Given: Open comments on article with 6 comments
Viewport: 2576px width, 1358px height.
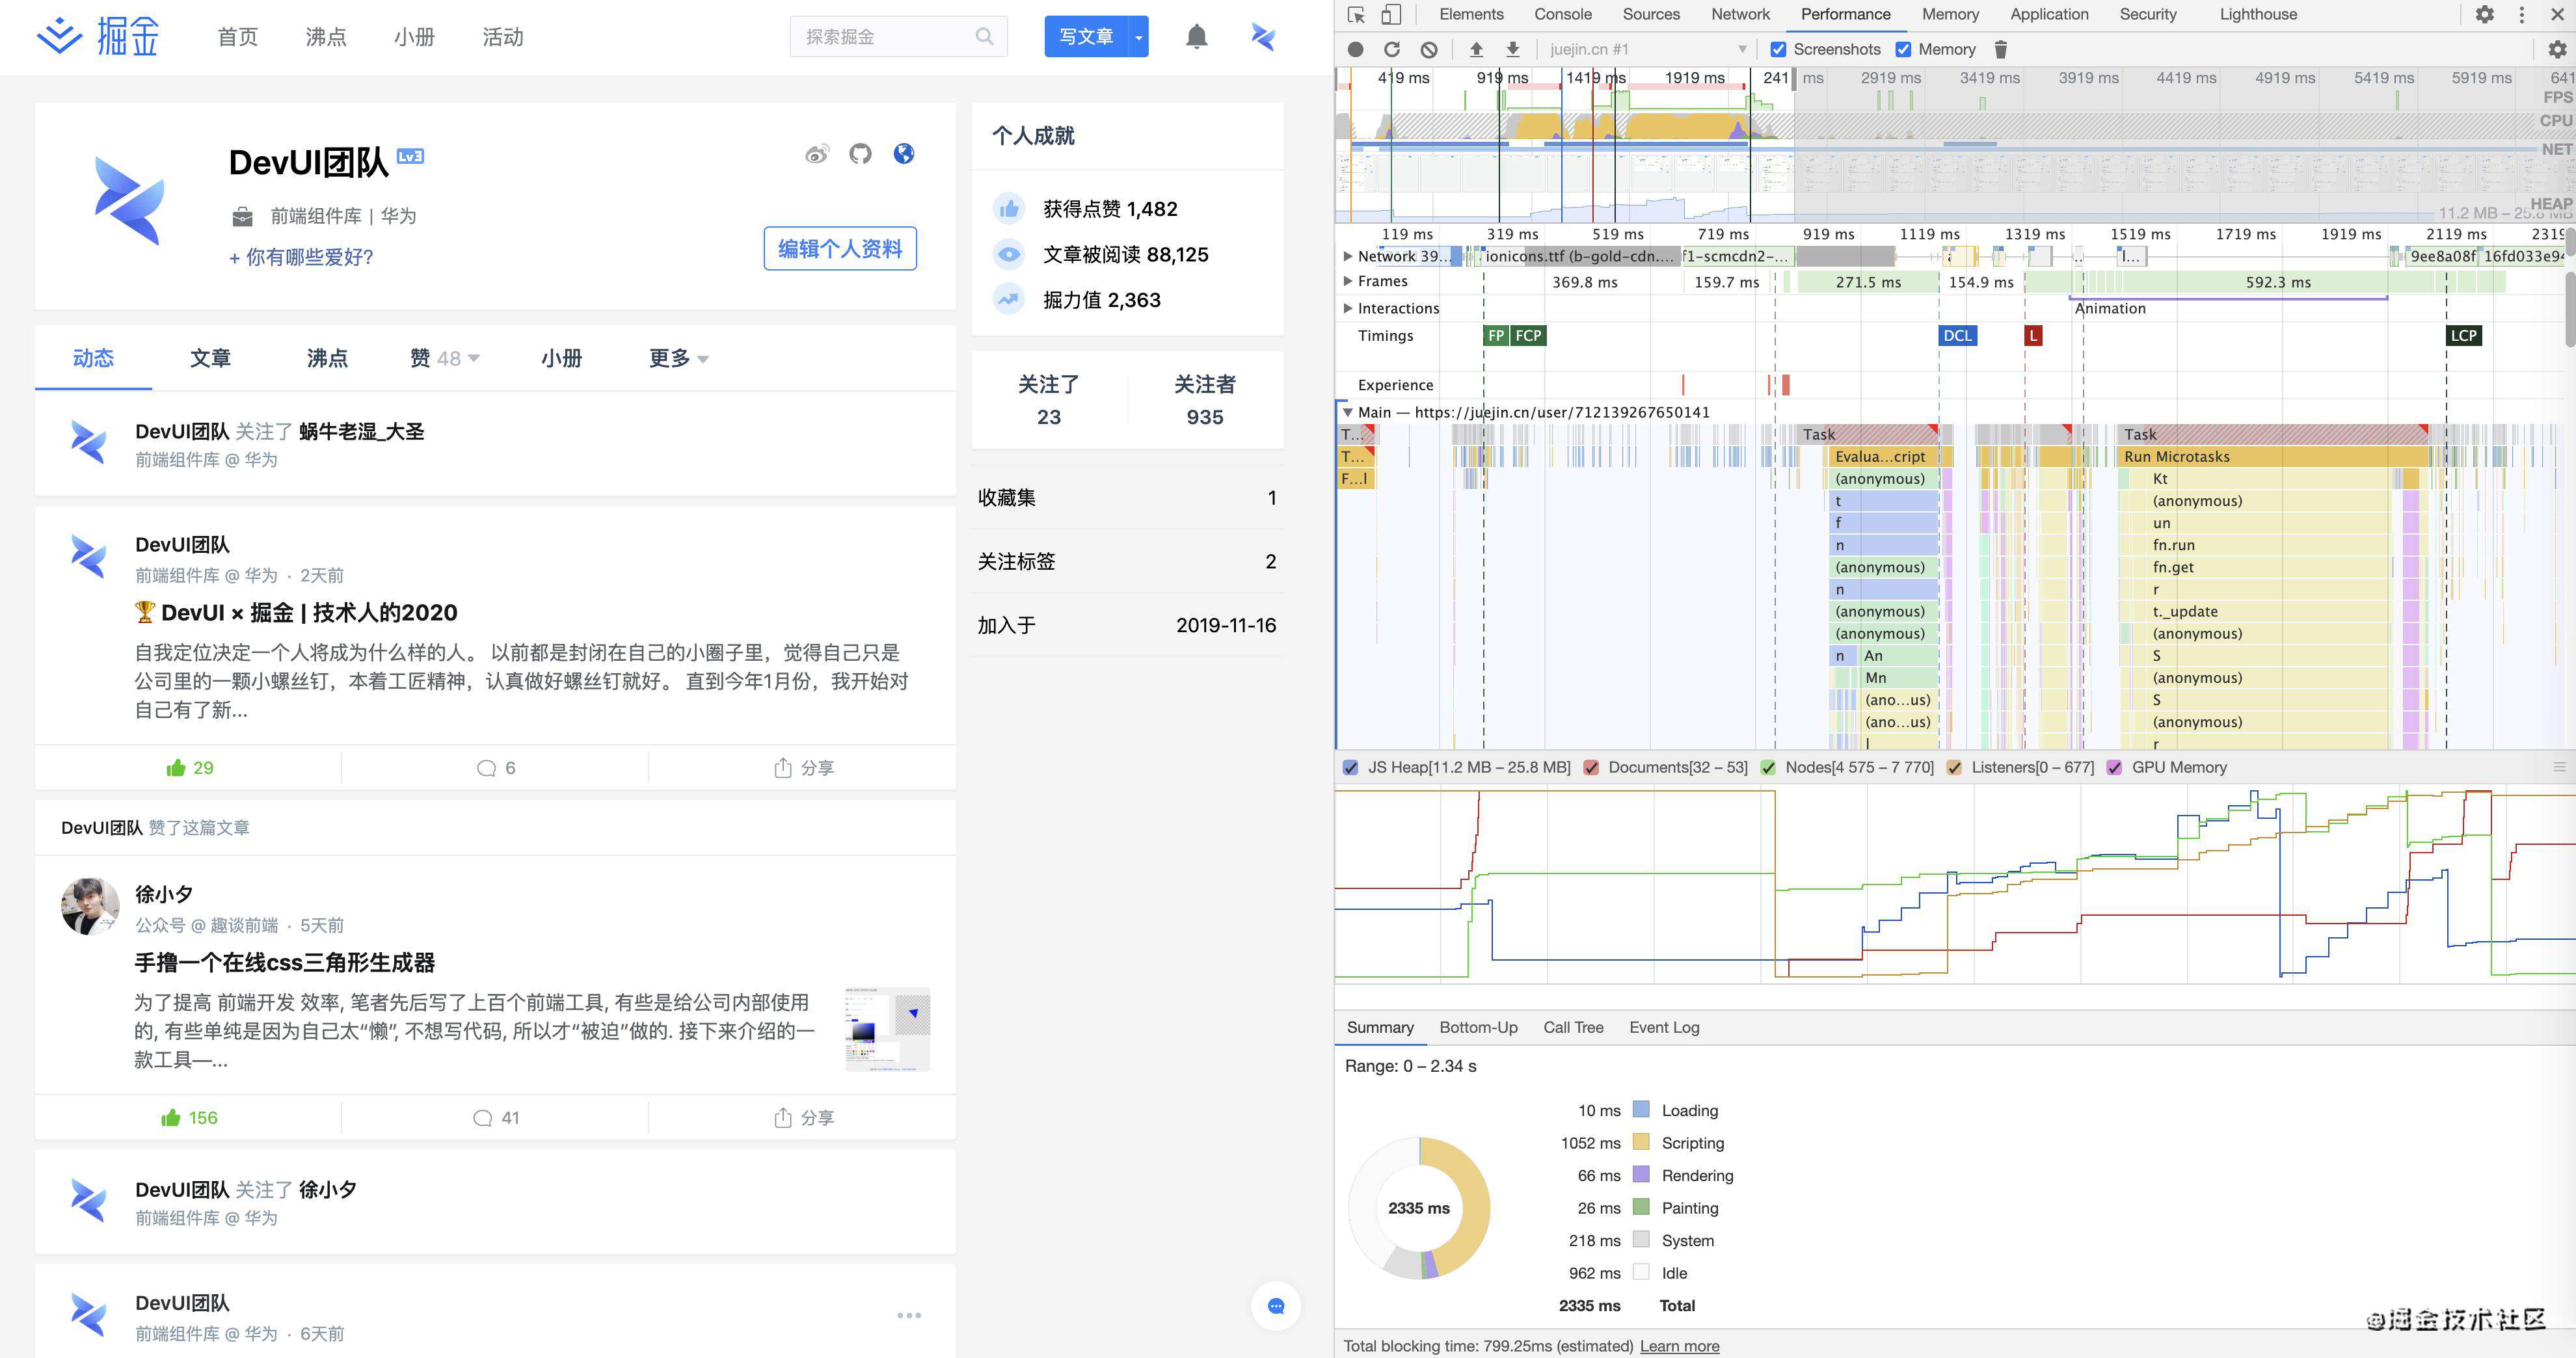Looking at the screenshot, I should (496, 767).
